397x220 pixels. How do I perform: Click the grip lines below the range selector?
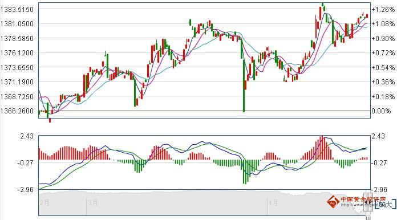point(368,218)
